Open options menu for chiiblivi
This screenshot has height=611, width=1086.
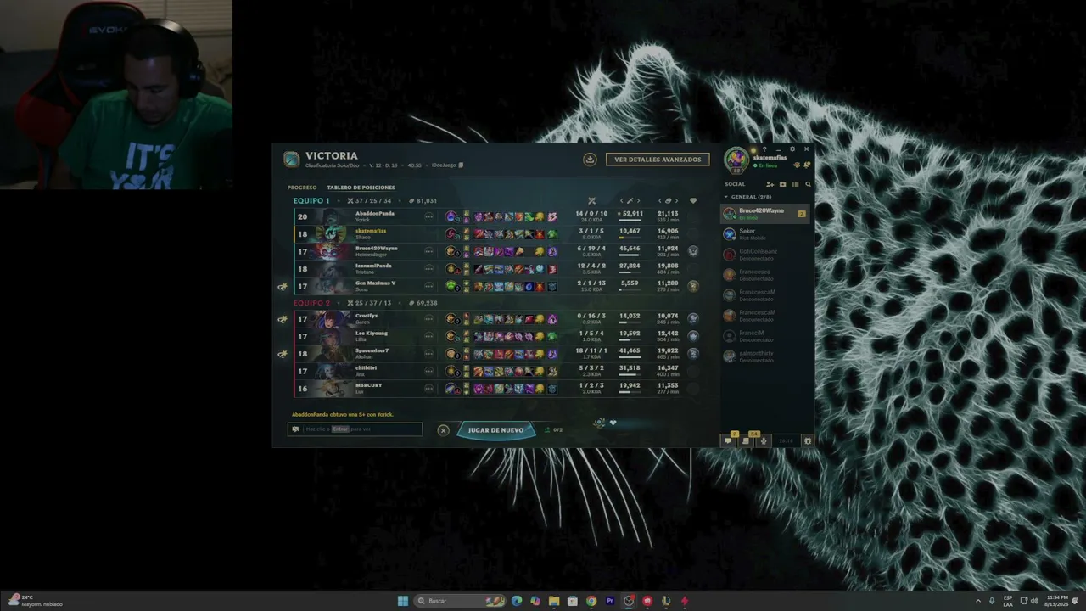pos(428,371)
